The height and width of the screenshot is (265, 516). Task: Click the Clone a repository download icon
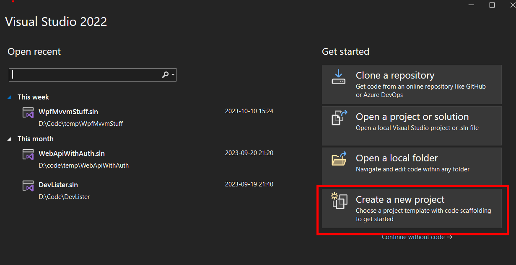coord(338,76)
